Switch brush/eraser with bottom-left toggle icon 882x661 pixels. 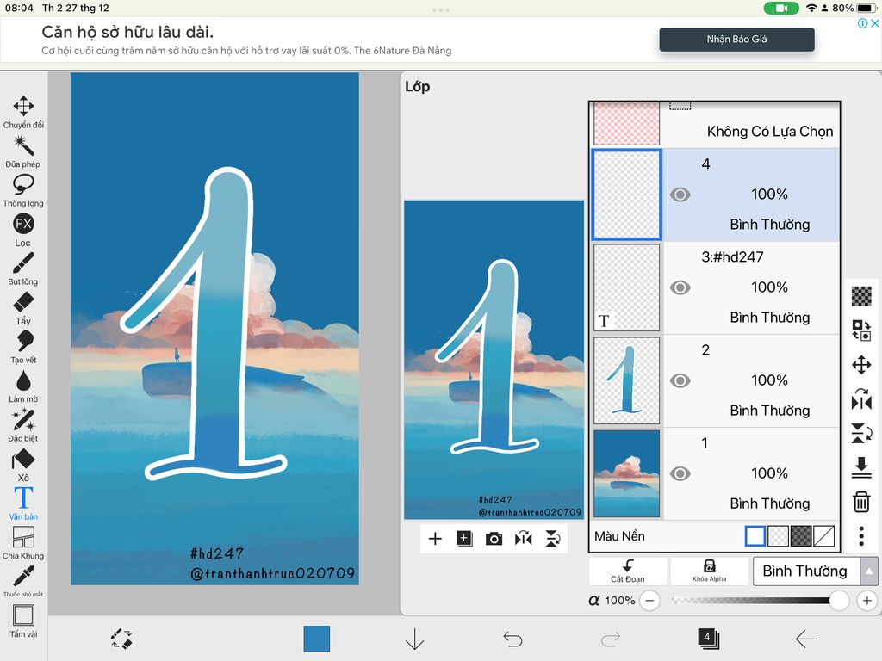pos(121,639)
